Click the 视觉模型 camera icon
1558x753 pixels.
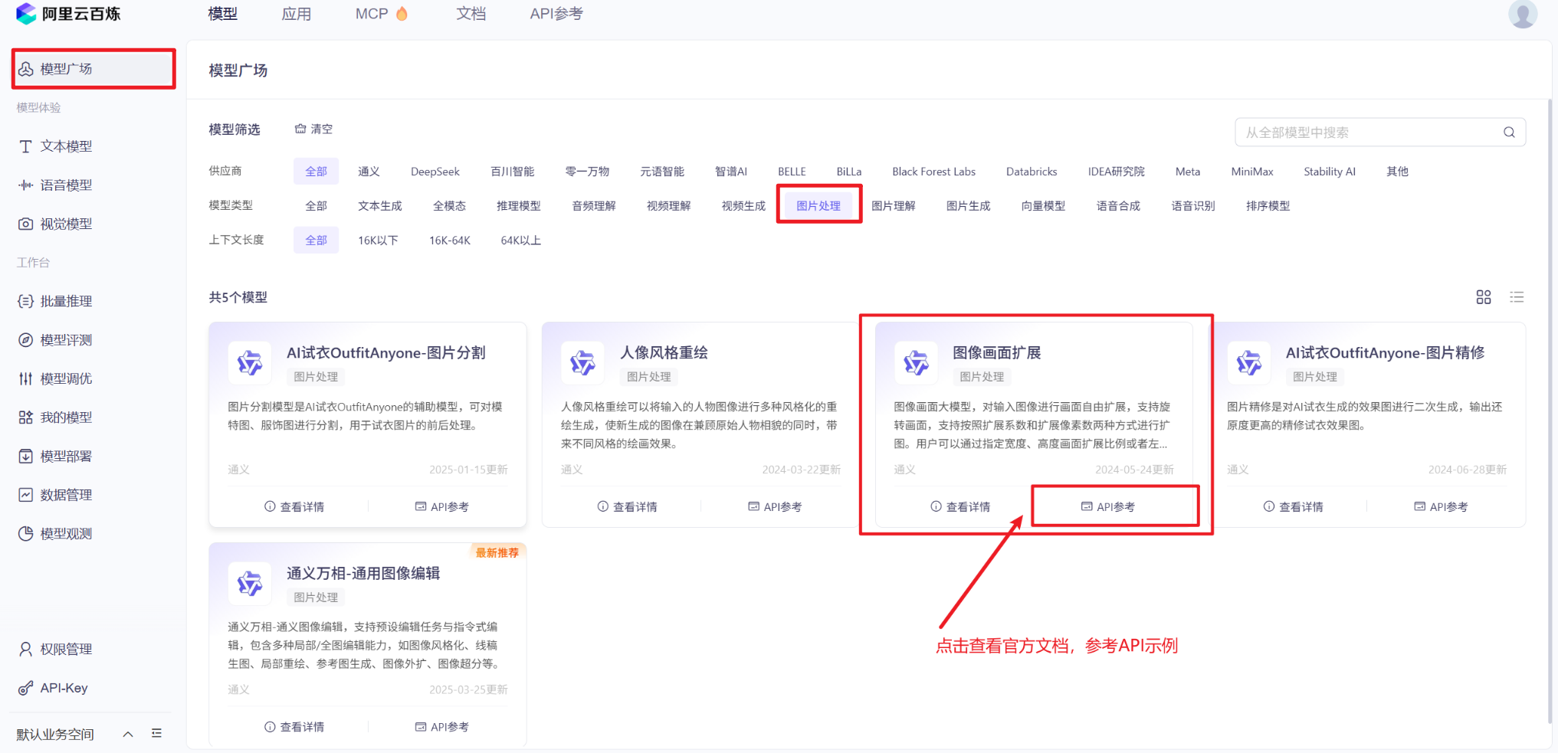tap(25, 224)
